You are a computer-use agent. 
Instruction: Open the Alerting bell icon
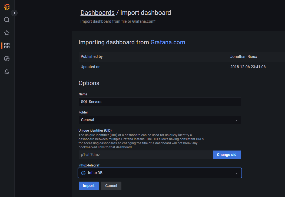coord(7,72)
